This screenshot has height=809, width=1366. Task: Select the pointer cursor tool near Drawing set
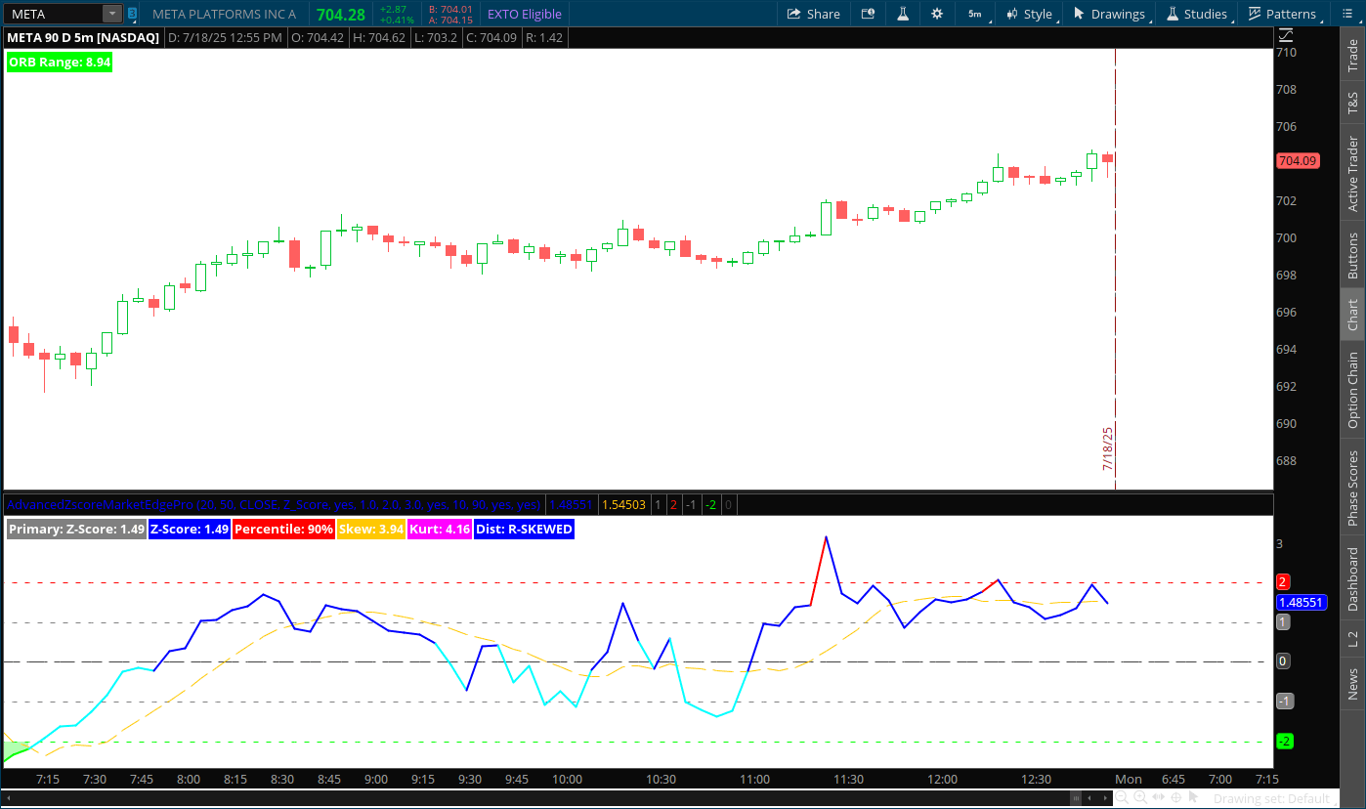pyautogui.click(x=1194, y=798)
